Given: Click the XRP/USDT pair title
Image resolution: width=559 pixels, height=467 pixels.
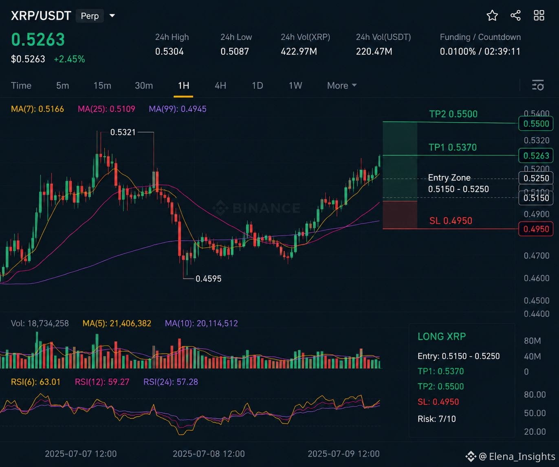Looking at the screenshot, I should click(41, 16).
